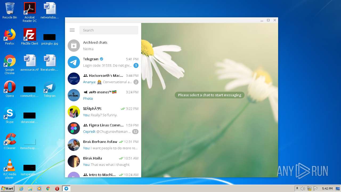Launch Acrobat Reader DC desktop shortcut
The width and height of the screenshot is (341, 192).
(x=30, y=12)
